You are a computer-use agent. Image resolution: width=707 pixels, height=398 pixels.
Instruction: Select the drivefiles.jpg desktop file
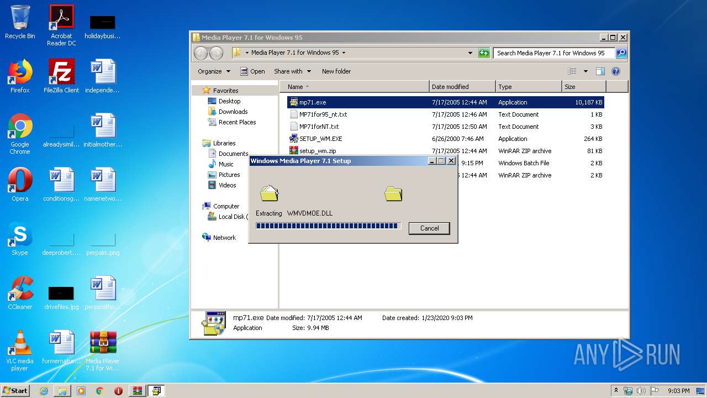tap(61, 297)
